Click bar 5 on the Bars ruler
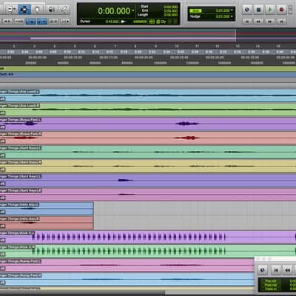This screenshot has width=296, height=296. point(75,46)
